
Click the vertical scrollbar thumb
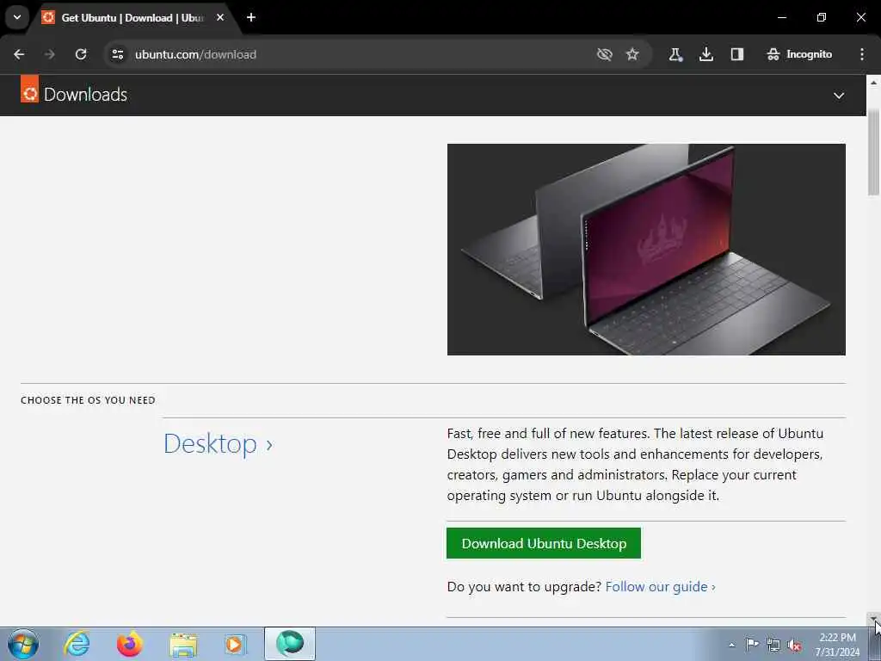pyautogui.click(x=874, y=151)
